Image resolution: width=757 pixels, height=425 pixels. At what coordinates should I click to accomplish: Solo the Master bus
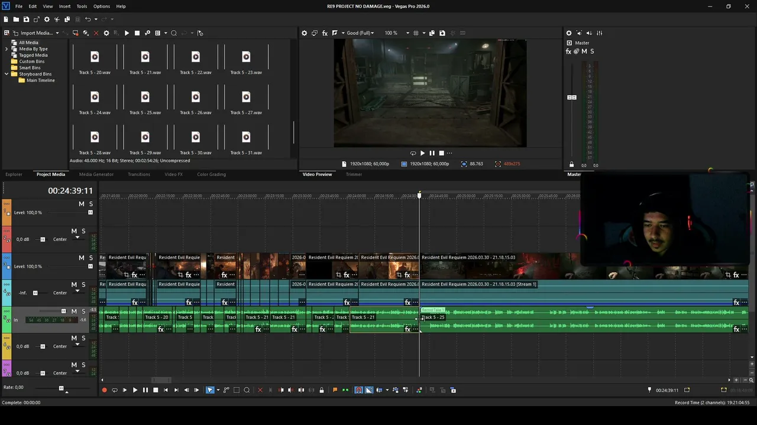click(x=592, y=51)
